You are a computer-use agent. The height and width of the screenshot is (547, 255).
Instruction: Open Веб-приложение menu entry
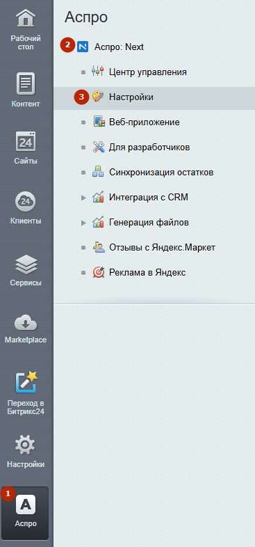[145, 122]
